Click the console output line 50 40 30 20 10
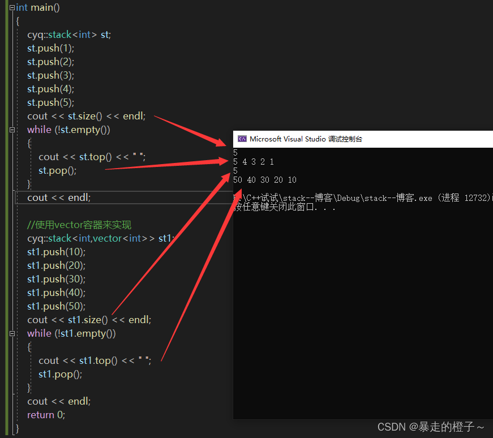This screenshot has height=438, width=493. [x=266, y=179]
